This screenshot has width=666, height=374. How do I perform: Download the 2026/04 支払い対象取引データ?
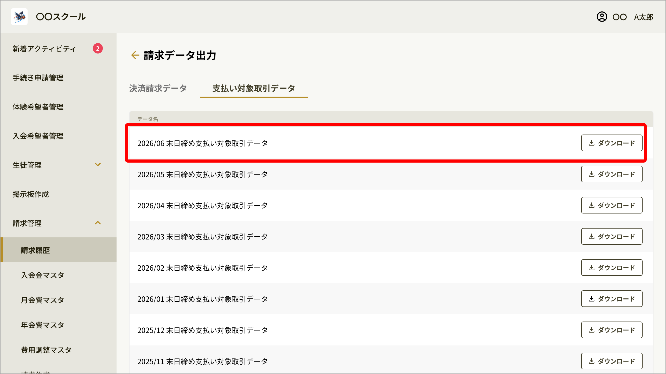(x=612, y=205)
